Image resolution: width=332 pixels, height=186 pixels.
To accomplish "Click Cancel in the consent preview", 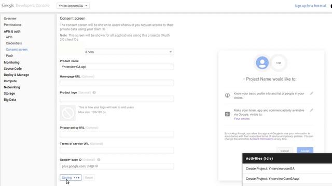I will 285,151.
